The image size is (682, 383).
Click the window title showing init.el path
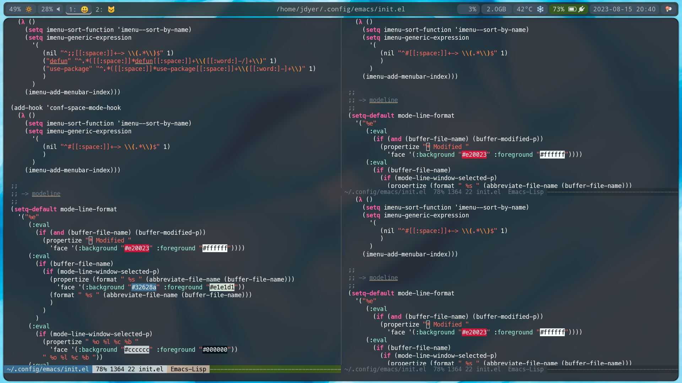pyautogui.click(x=340, y=9)
